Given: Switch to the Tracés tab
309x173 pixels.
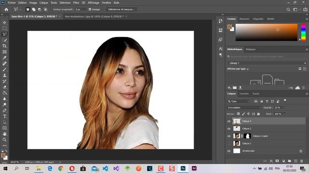Looking at the screenshot, I should [x=256, y=94].
